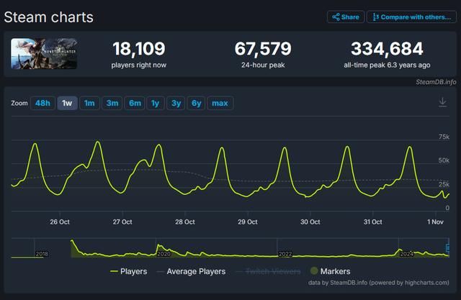Click the Steam charts heading
The width and height of the screenshot is (461, 300).
click(x=48, y=17)
